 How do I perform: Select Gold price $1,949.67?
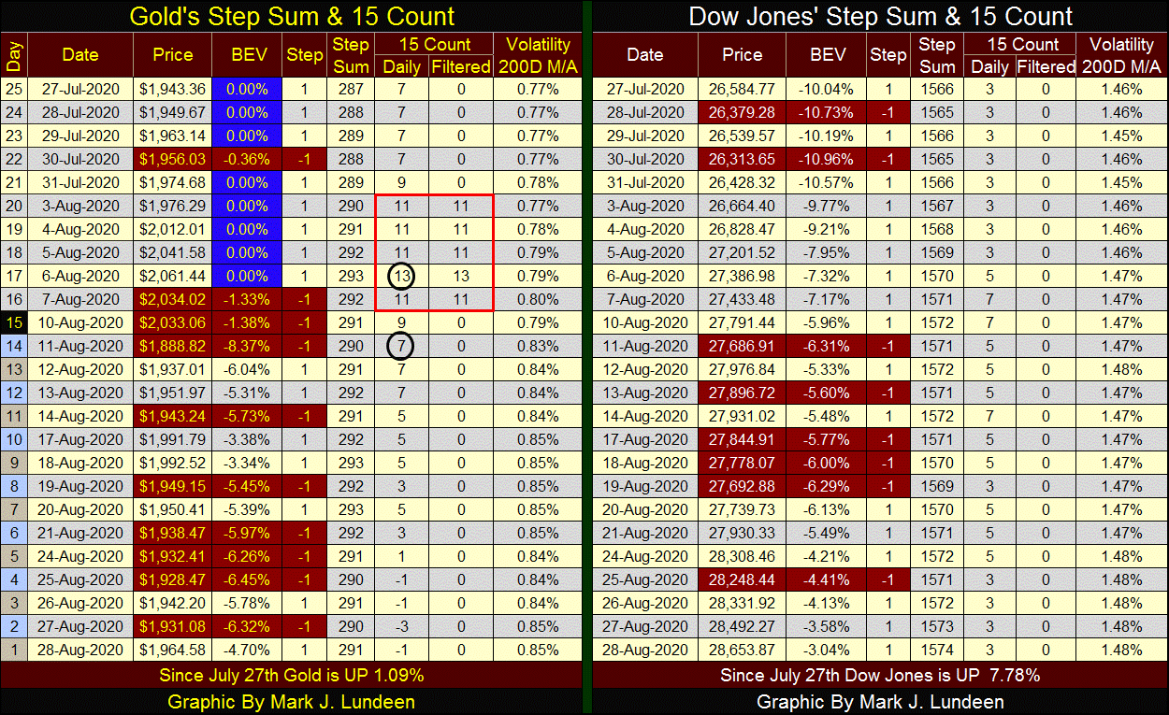point(173,113)
